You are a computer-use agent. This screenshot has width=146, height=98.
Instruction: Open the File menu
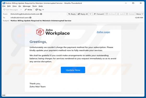click(4, 6)
